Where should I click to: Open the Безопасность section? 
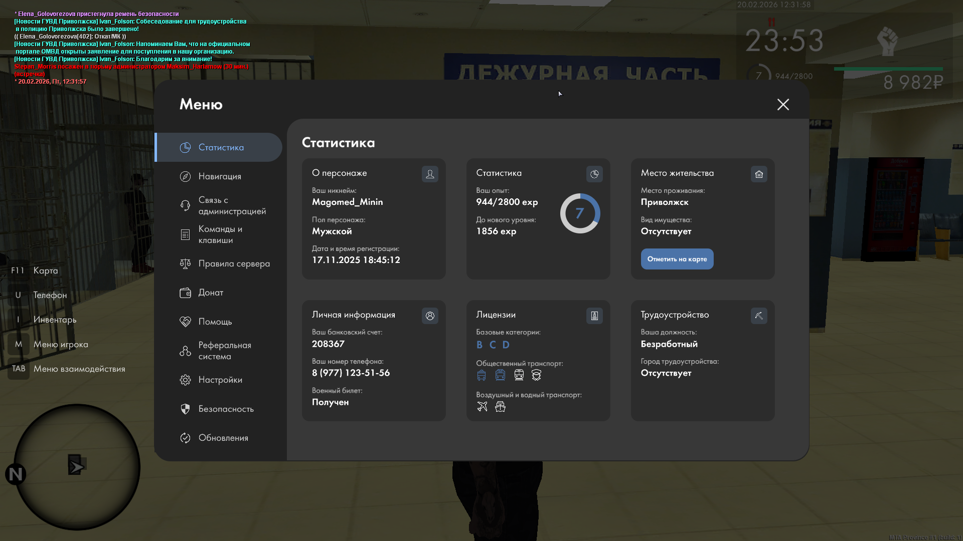pos(226,409)
